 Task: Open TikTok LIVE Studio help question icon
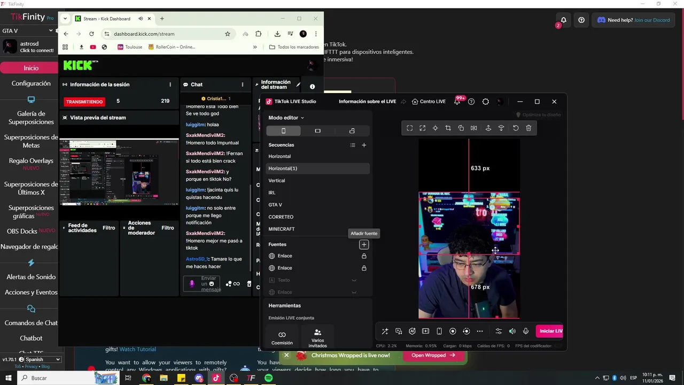[x=471, y=102]
